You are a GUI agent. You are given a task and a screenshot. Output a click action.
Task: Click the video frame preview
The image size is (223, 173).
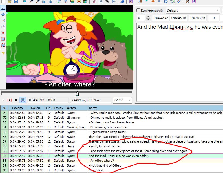70,47
